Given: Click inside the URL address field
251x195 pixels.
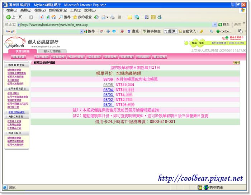Looking at the screenshot, I should (115, 25).
